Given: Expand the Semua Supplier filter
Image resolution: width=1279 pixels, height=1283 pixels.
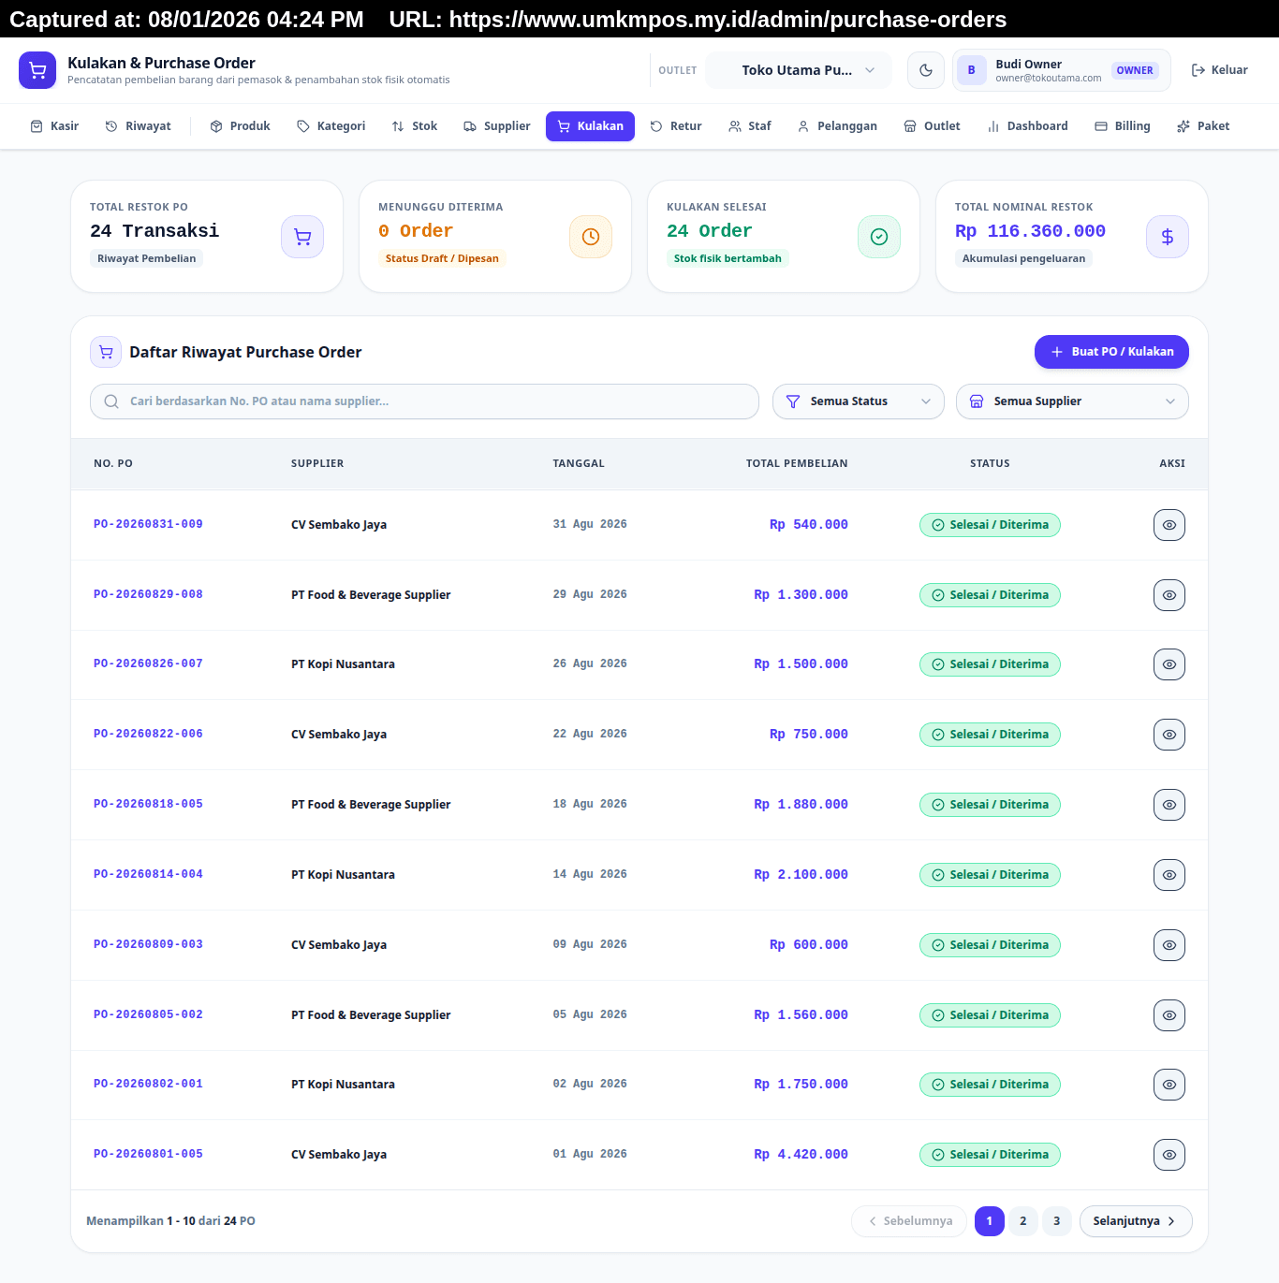Looking at the screenshot, I should (x=1072, y=401).
